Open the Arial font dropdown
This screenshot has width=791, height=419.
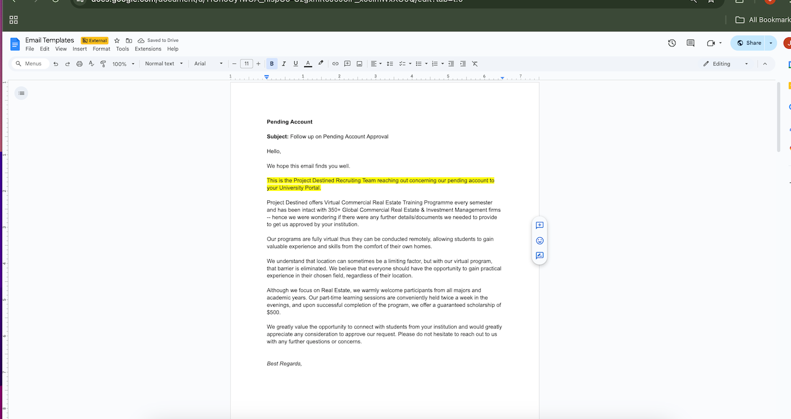pos(209,64)
